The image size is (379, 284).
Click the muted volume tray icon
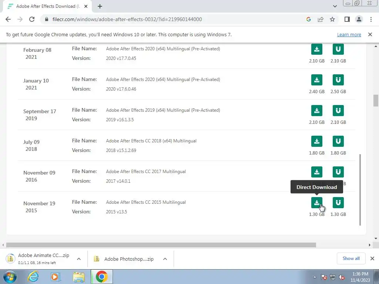[342, 277]
